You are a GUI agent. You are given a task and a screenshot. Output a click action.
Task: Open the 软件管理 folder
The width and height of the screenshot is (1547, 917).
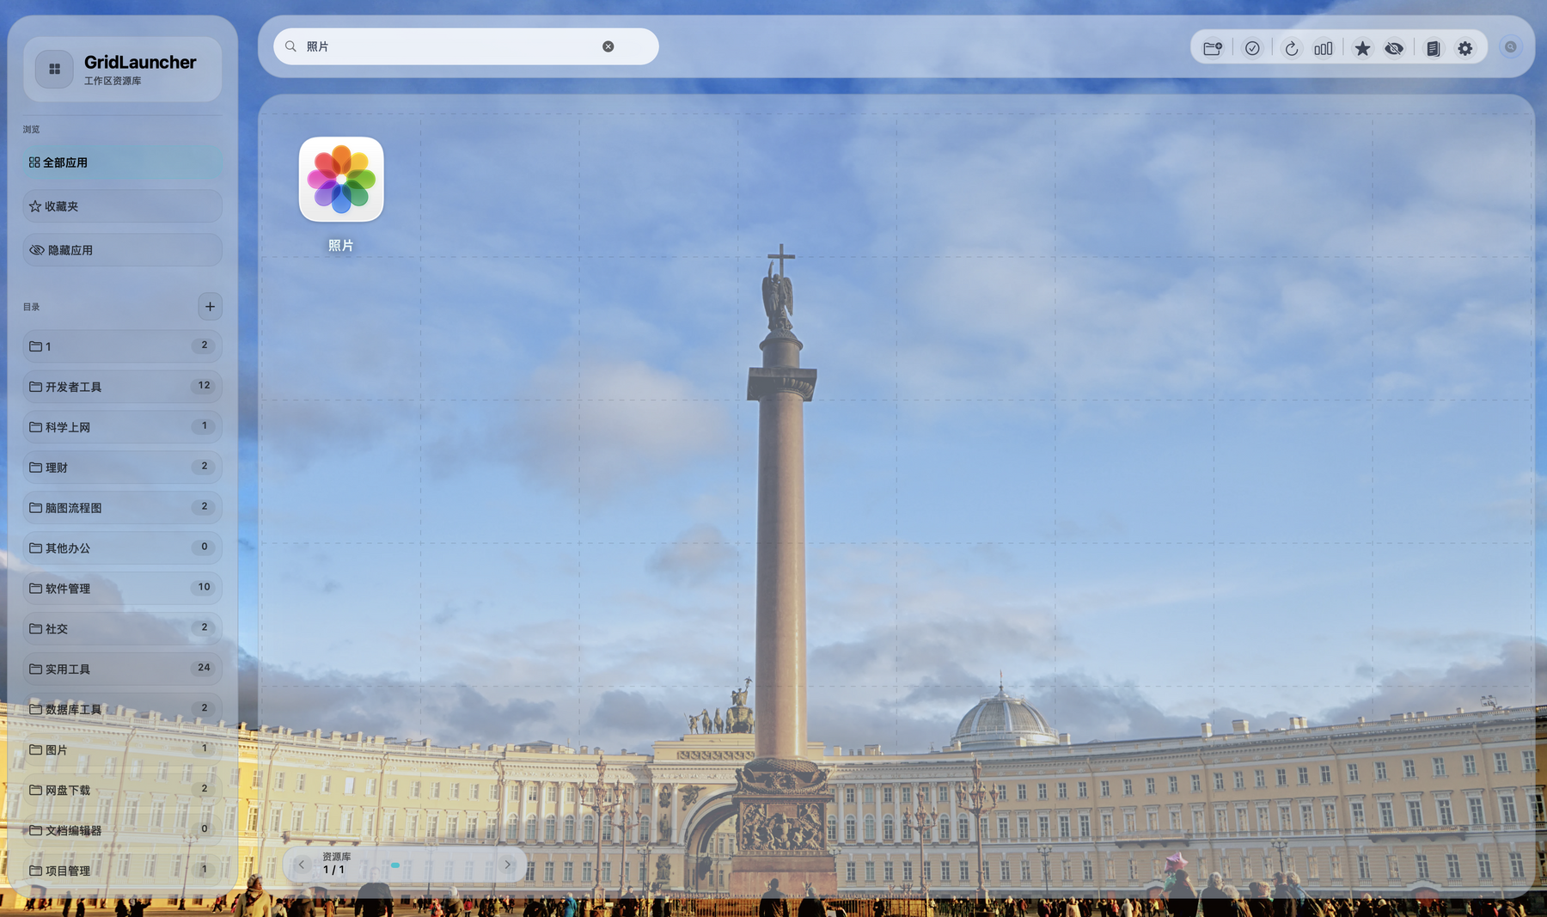tap(122, 588)
